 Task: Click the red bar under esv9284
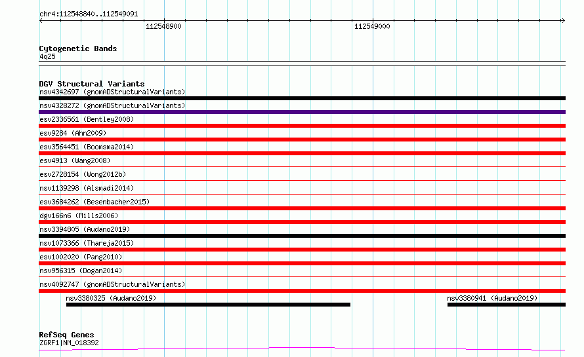click(302, 140)
